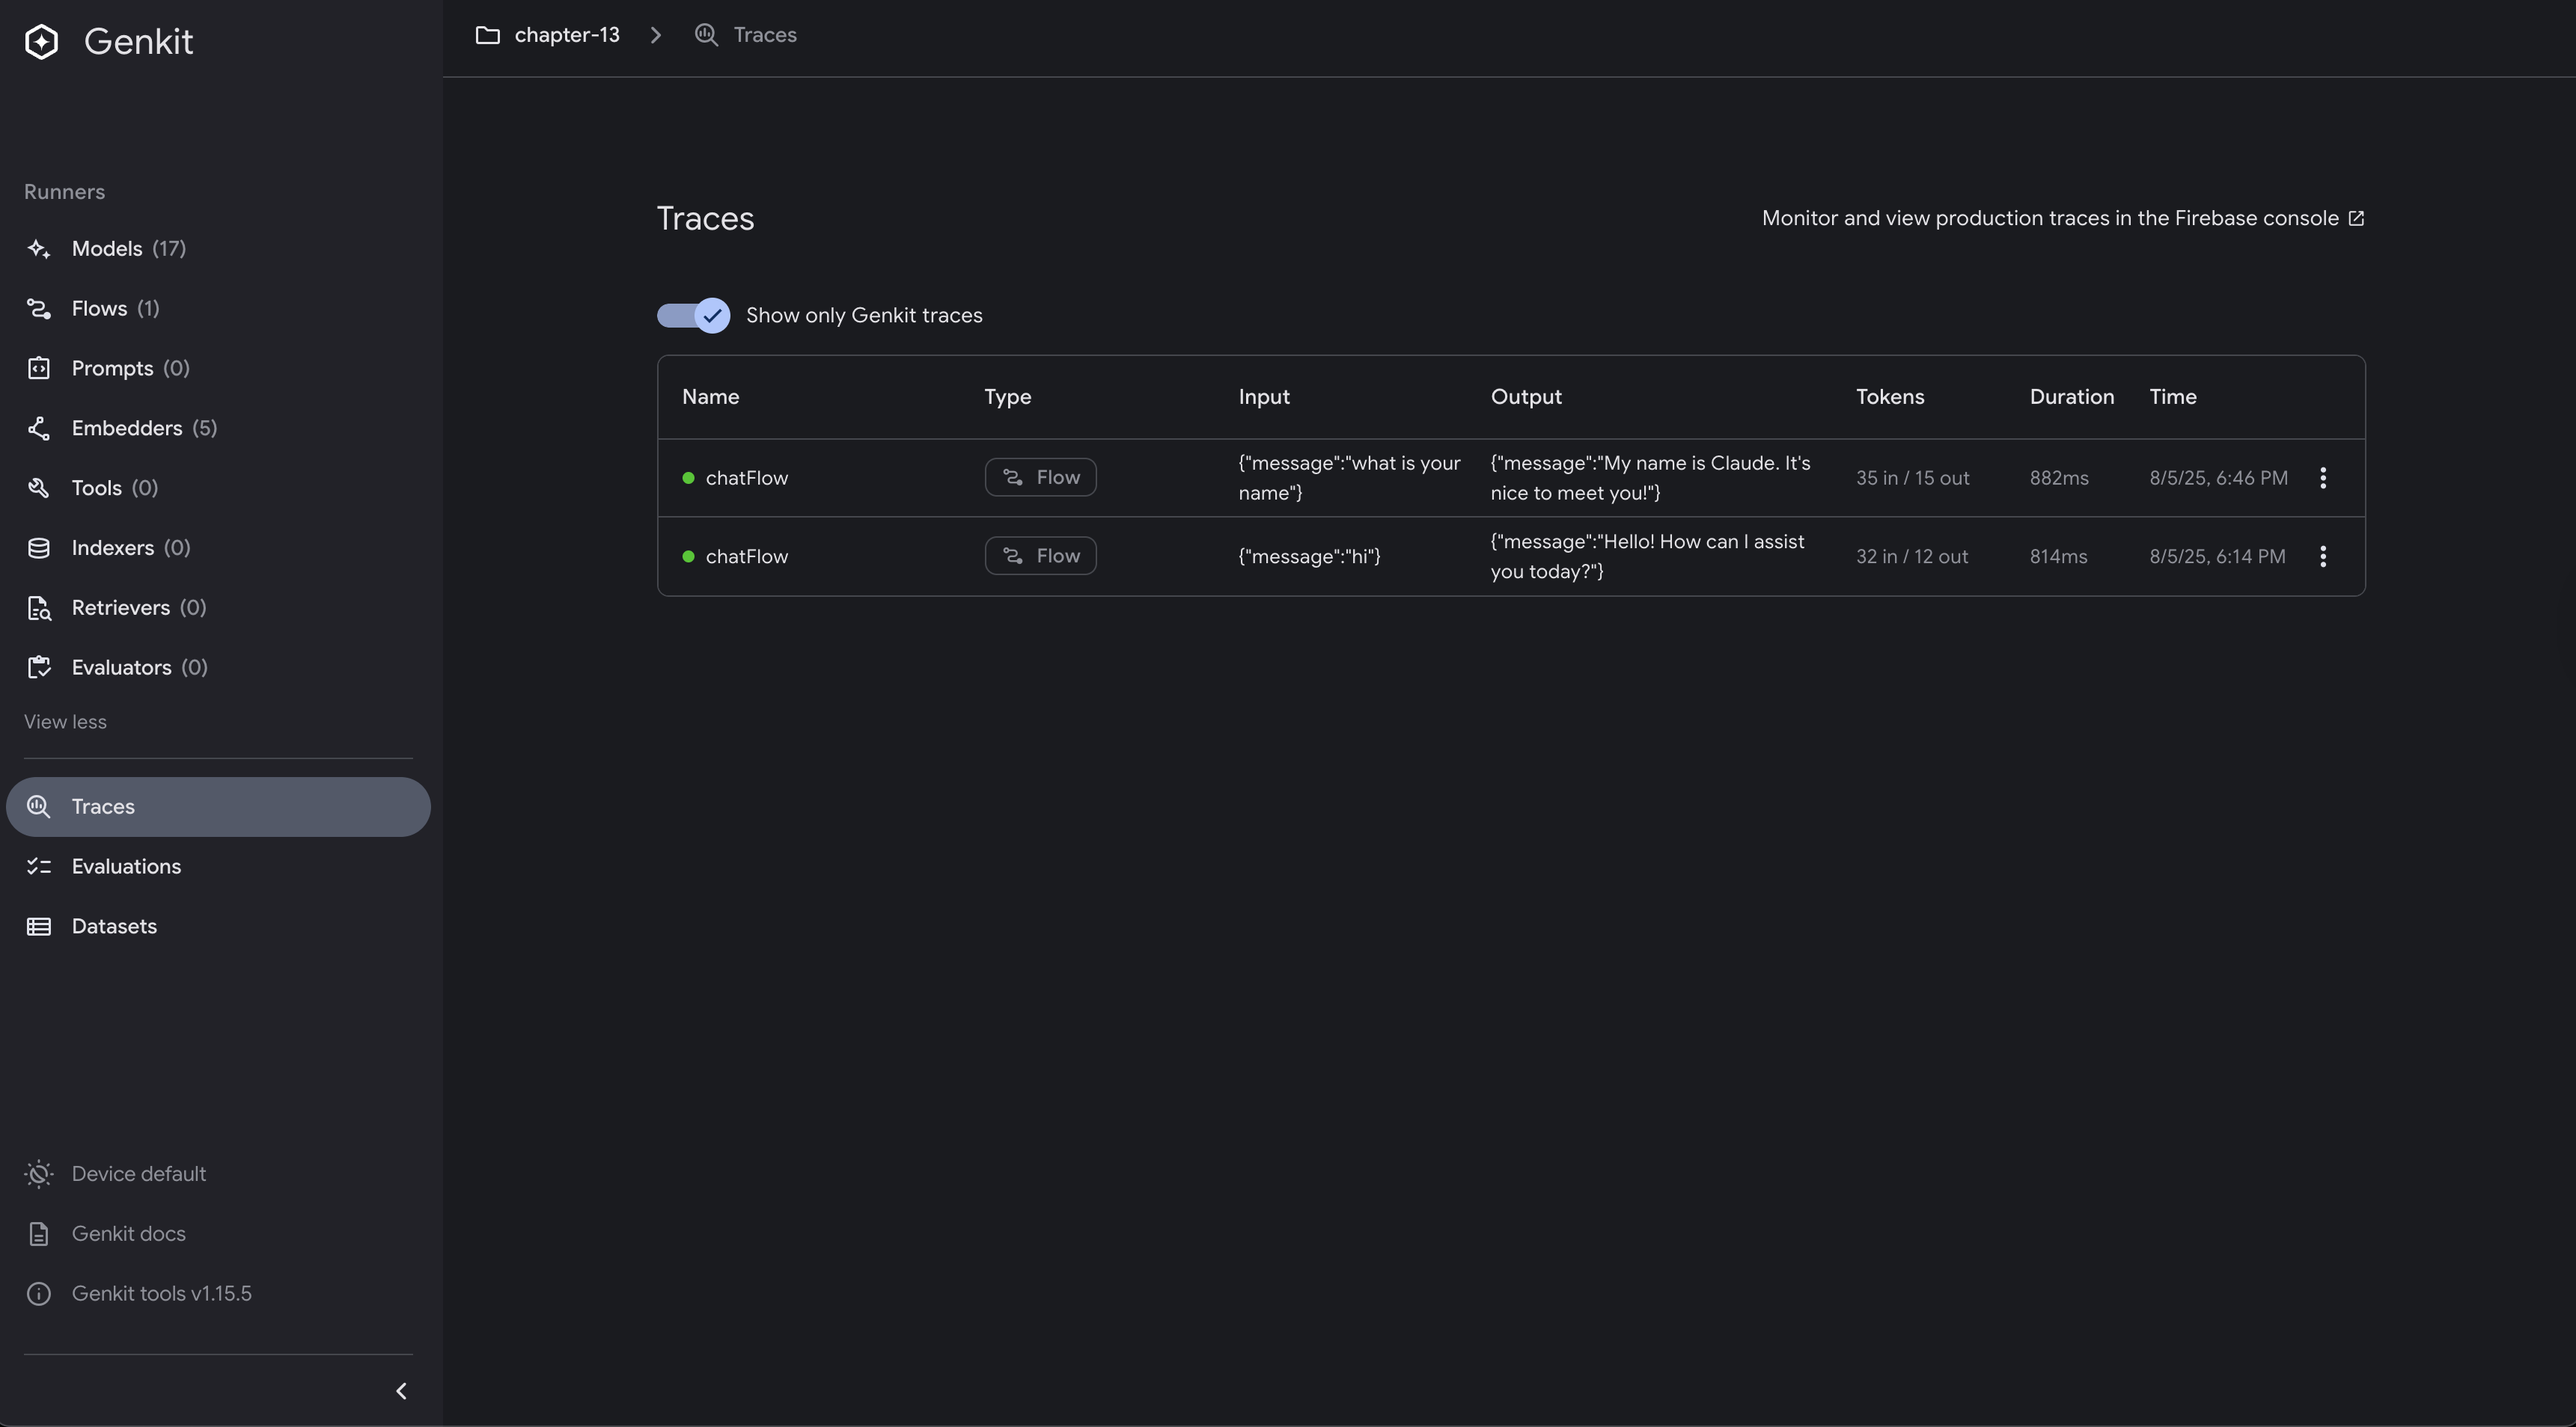Click the Device default theme icon
This screenshot has height=1427, width=2576.
(39, 1174)
